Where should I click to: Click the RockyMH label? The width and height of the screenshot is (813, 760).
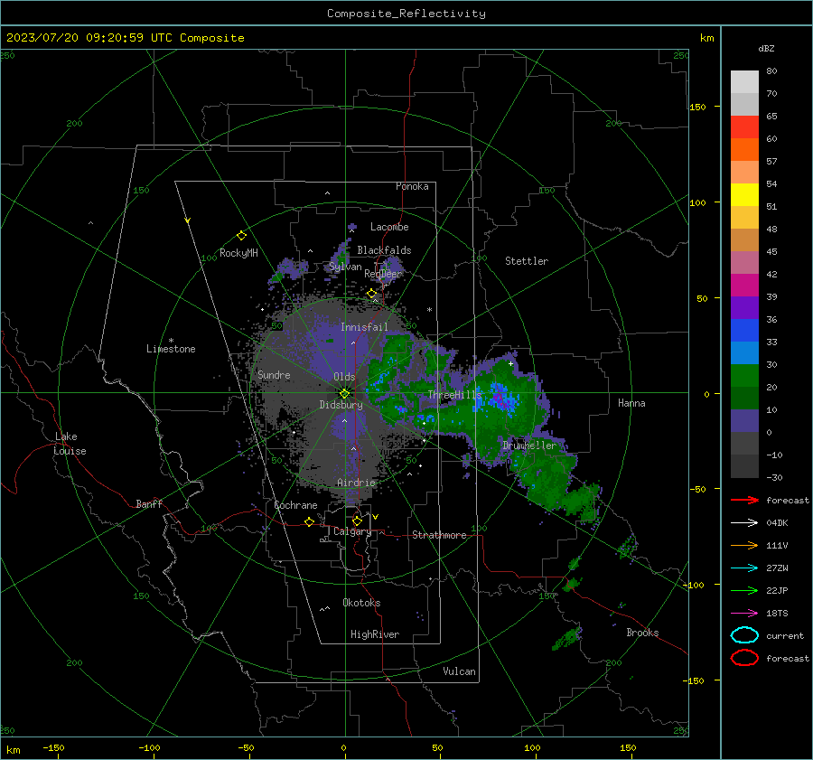(238, 253)
